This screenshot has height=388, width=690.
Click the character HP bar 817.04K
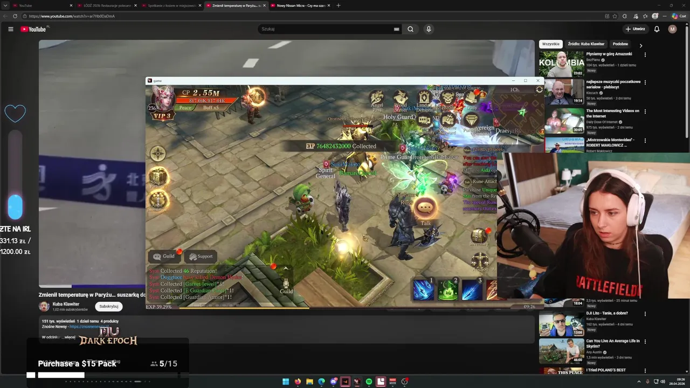207,101
